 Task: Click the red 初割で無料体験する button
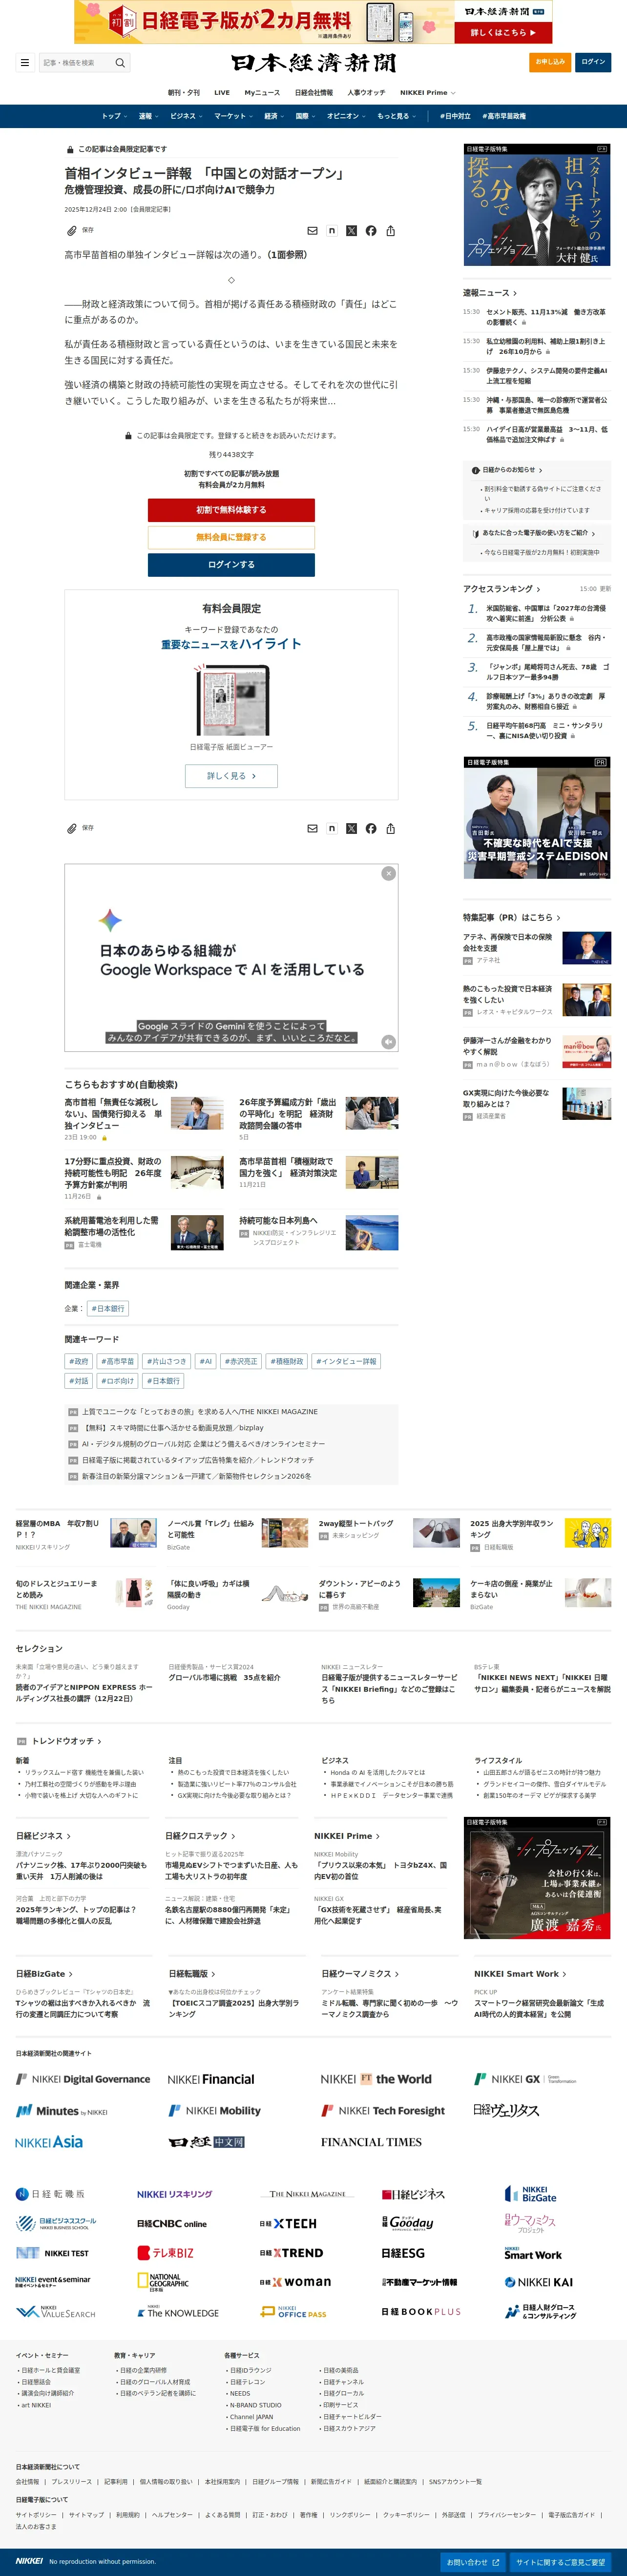(230, 510)
